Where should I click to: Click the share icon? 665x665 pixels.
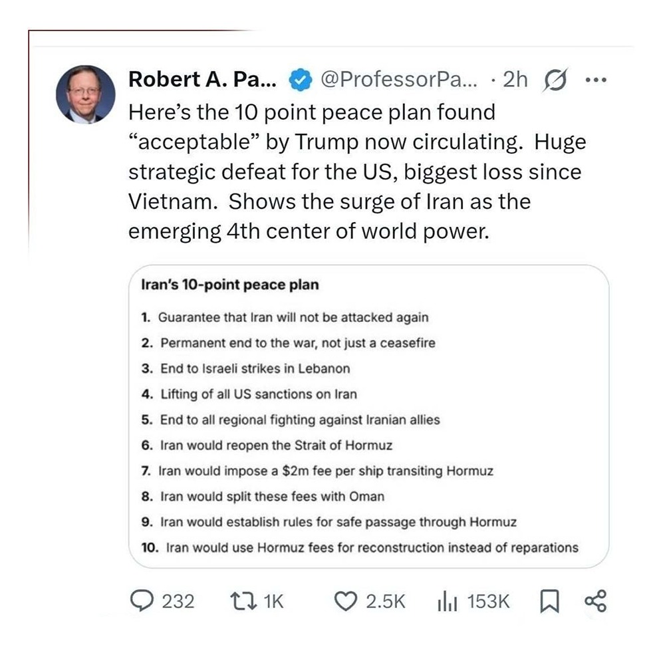pyautogui.click(x=595, y=602)
